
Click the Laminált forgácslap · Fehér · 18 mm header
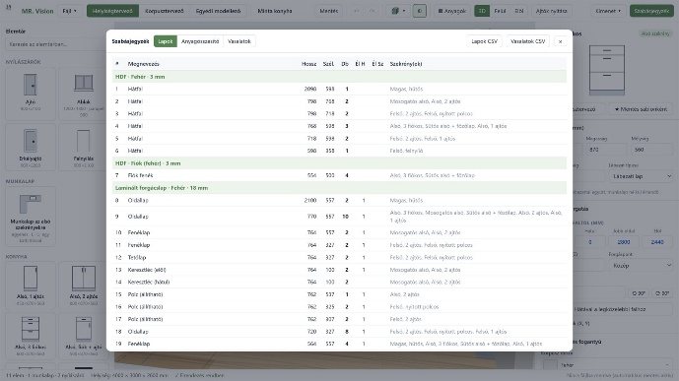tap(339, 188)
